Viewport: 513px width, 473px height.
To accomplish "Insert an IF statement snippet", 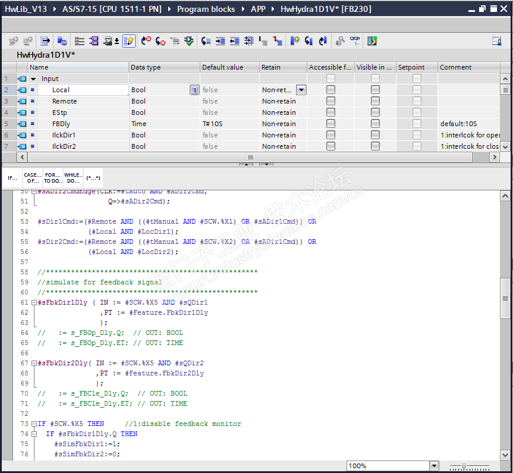I will click(12, 178).
